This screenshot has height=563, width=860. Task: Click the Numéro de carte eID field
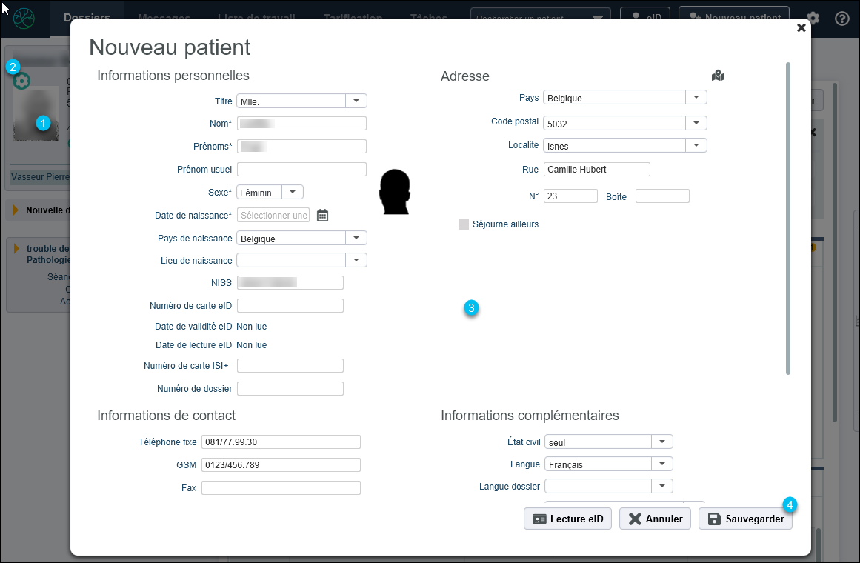pos(290,306)
